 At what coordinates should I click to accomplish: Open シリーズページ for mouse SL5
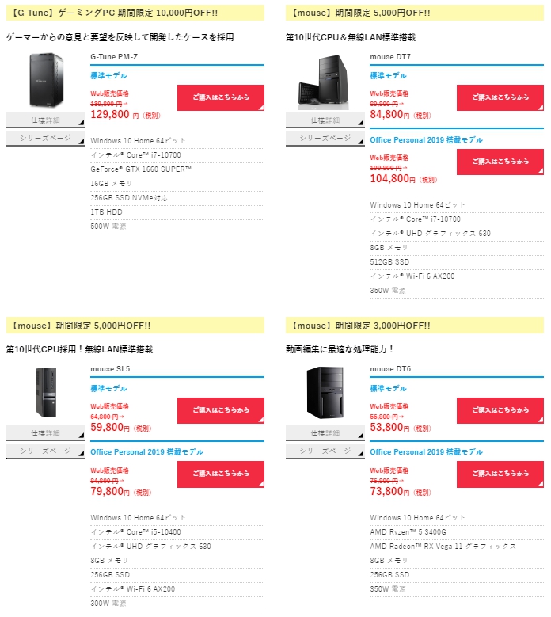(46, 451)
